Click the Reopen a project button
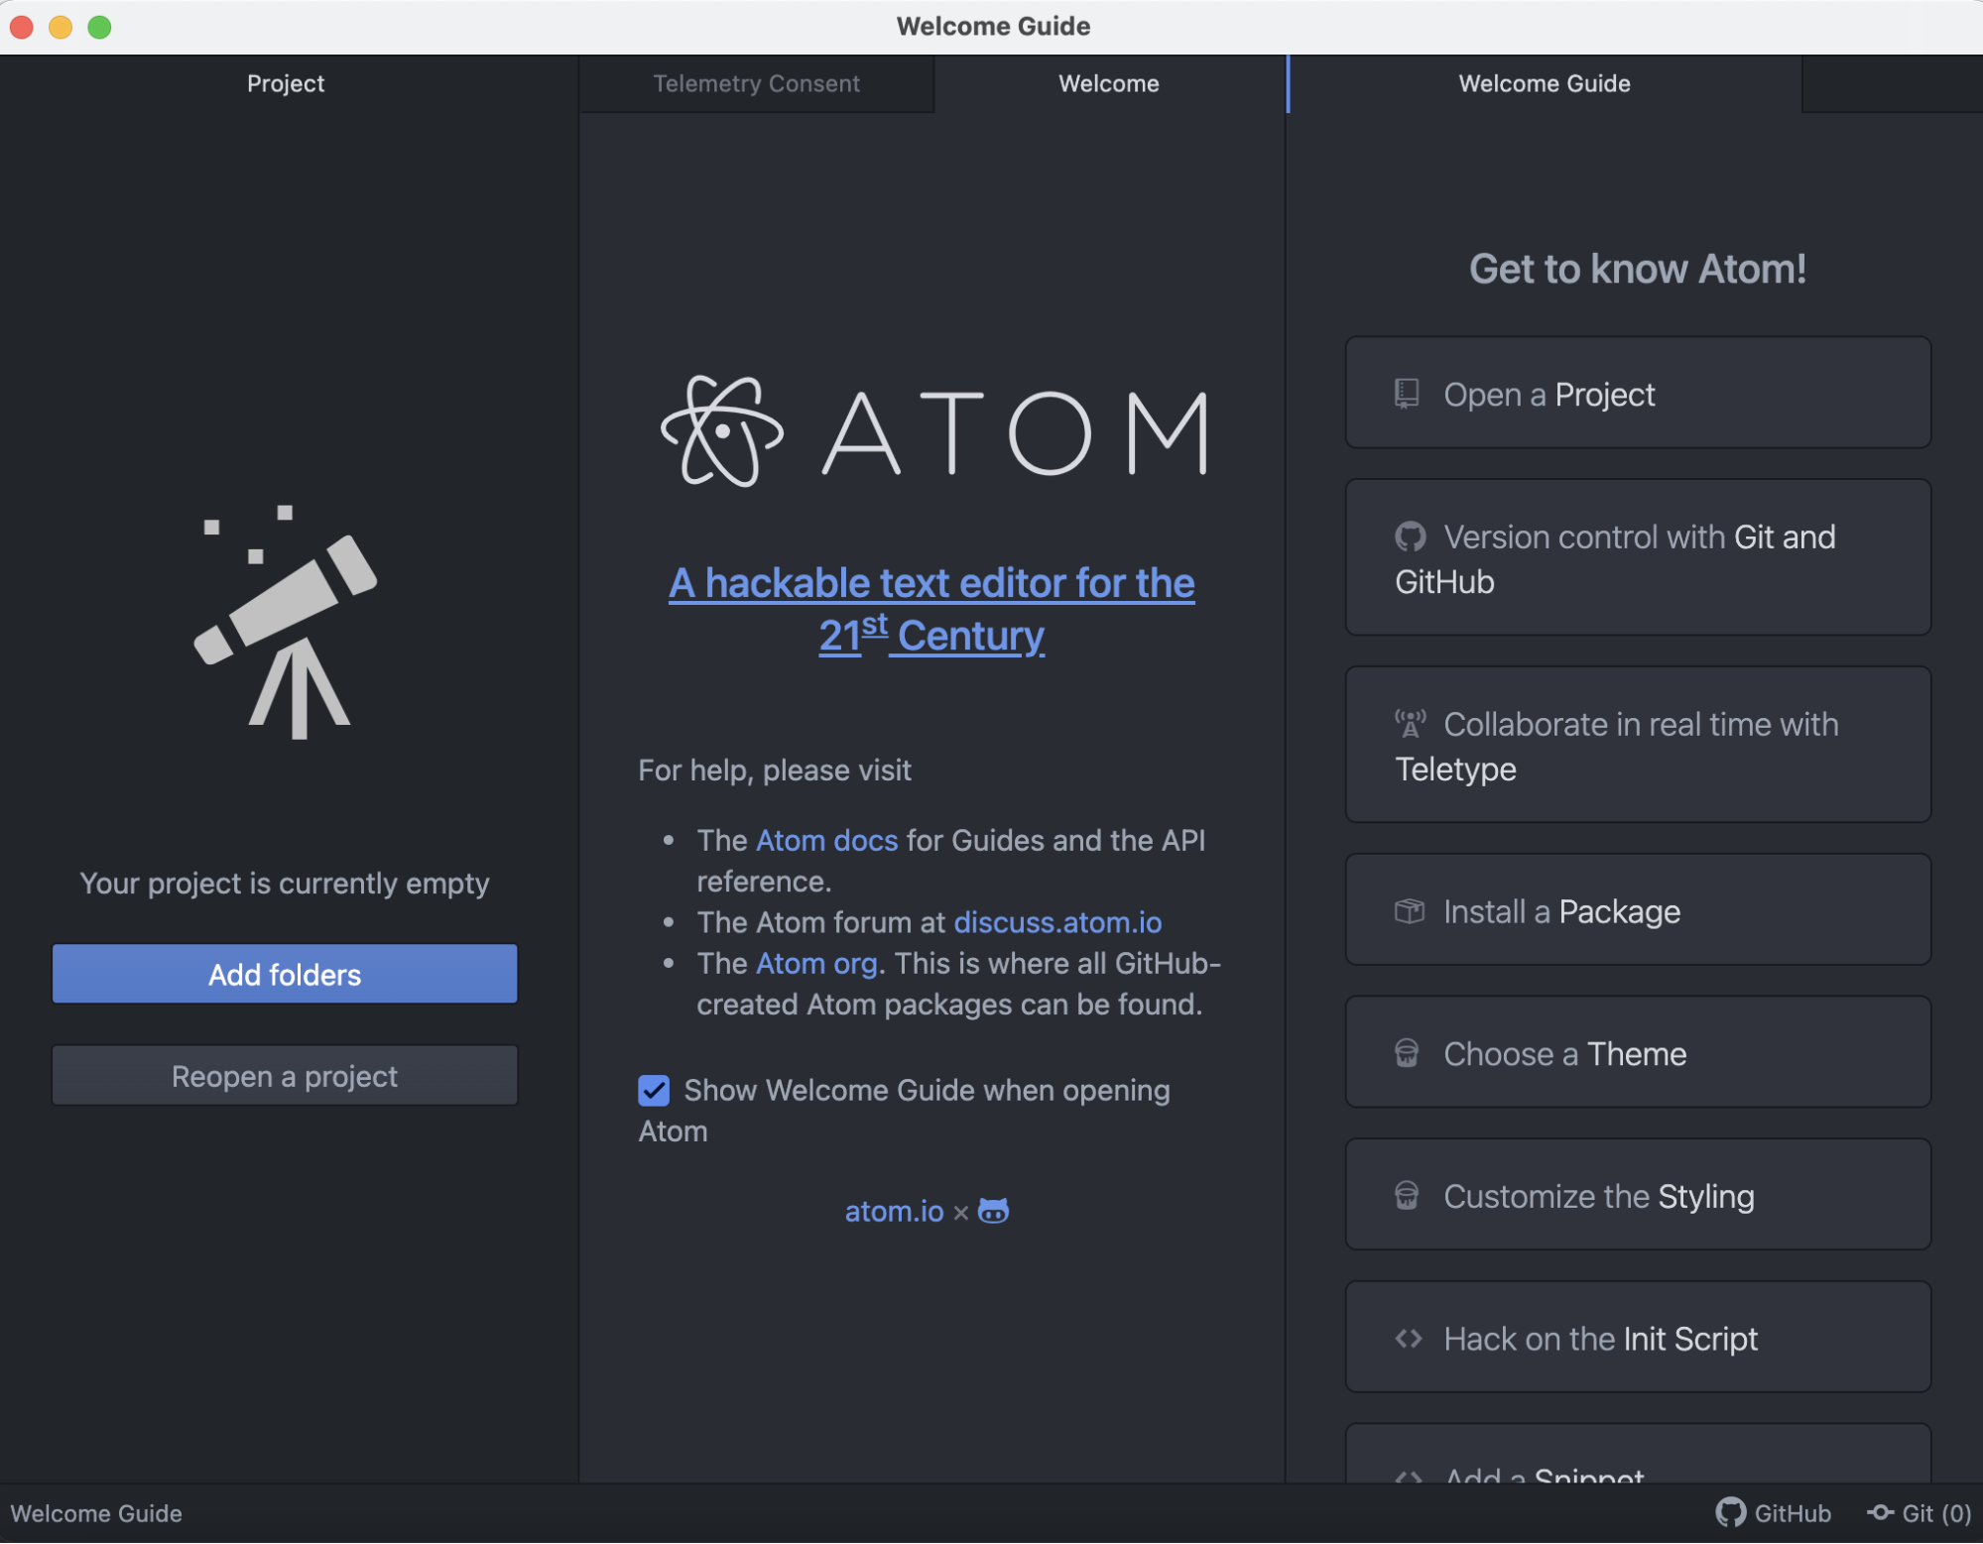 tap(285, 1075)
